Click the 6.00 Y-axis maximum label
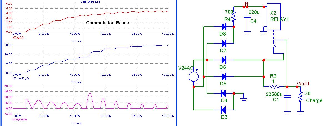The height and width of the screenshot is (126, 323). [x=9, y=4]
